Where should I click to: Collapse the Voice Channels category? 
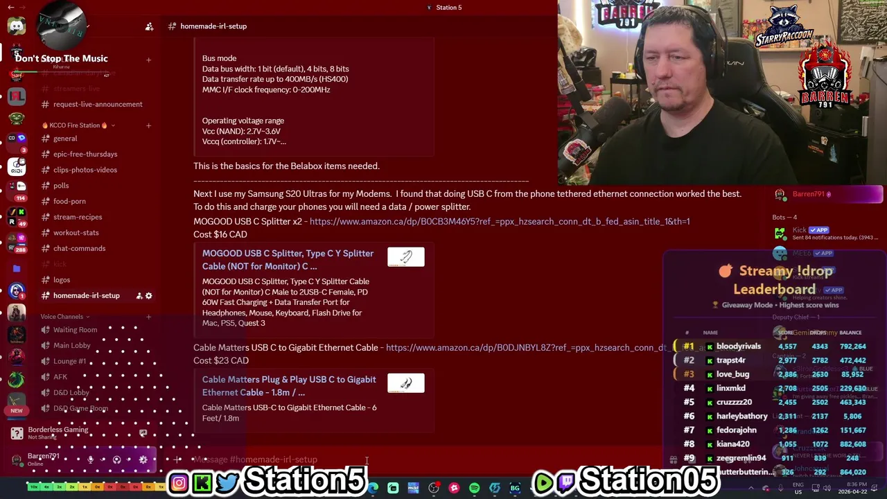tap(65, 317)
